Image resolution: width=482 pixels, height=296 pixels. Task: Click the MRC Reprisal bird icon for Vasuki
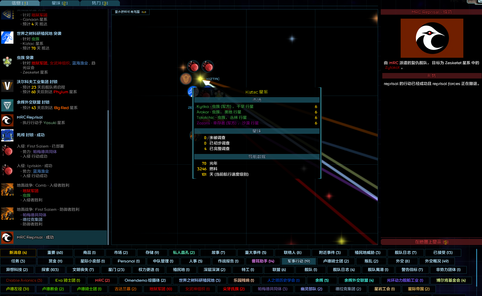tap(7, 120)
